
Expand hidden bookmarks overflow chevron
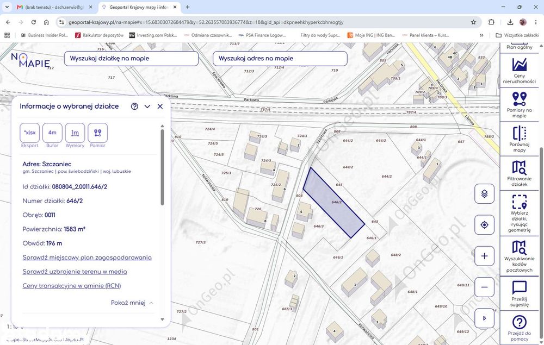[x=481, y=35]
